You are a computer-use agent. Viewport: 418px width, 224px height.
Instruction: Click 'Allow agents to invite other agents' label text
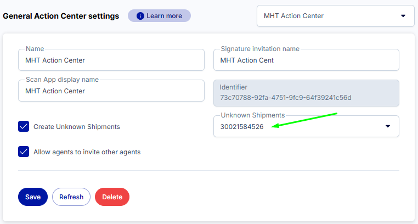point(87,152)
